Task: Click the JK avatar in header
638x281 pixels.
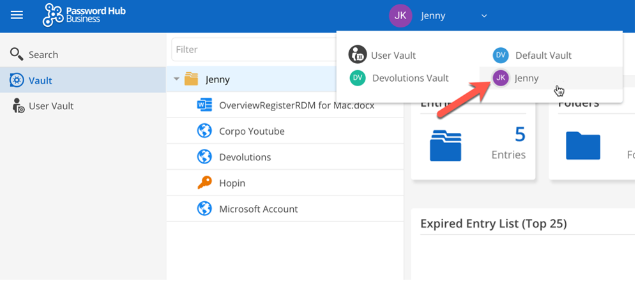Action: [x=400, y=16]
